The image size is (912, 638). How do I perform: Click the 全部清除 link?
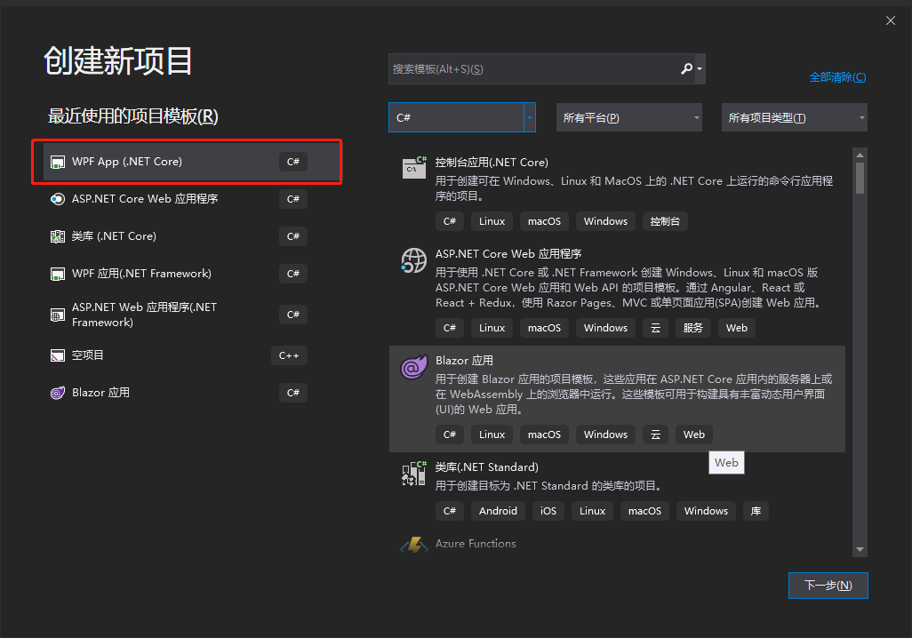click(837, 76)
